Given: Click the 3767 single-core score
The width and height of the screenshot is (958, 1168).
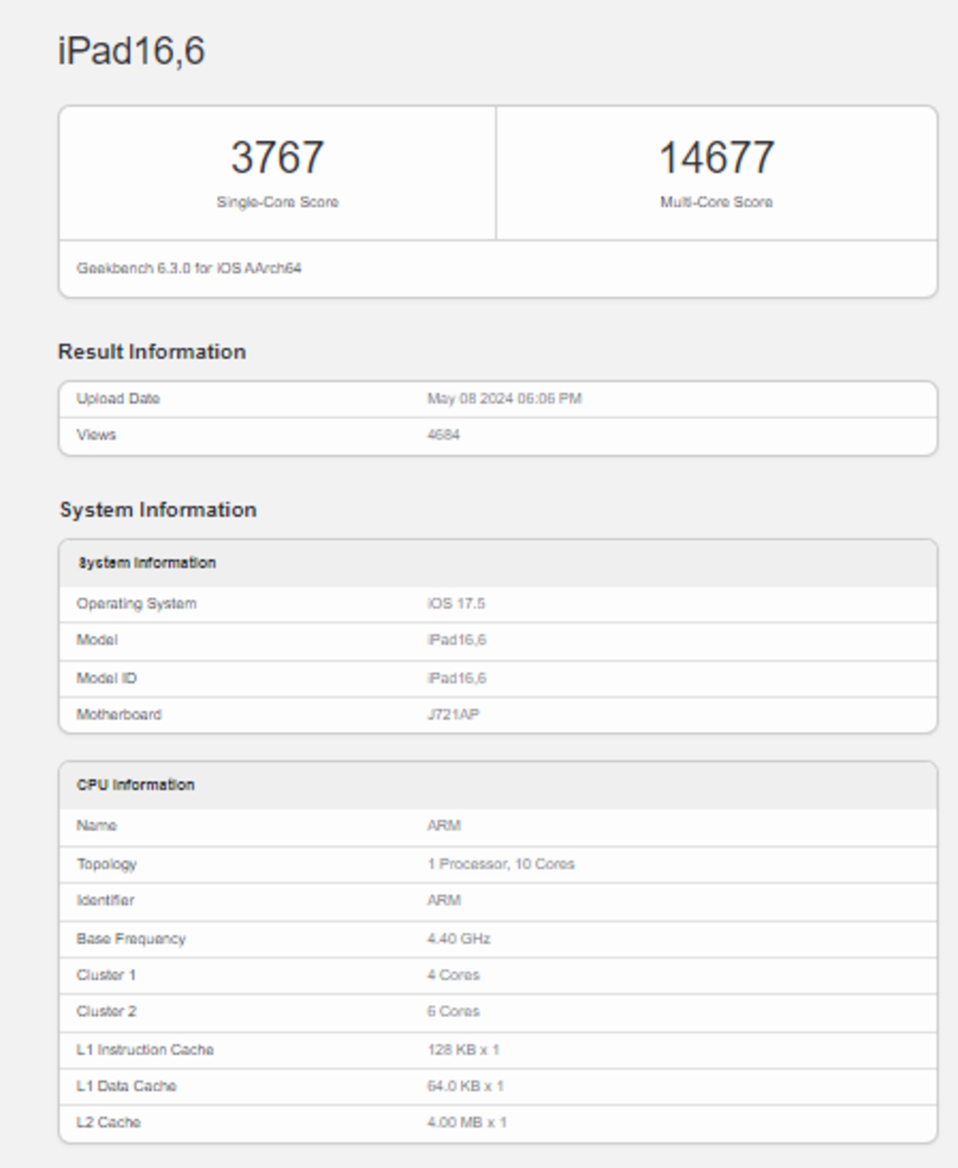Looking at the screenshot, I should (277, 157).
